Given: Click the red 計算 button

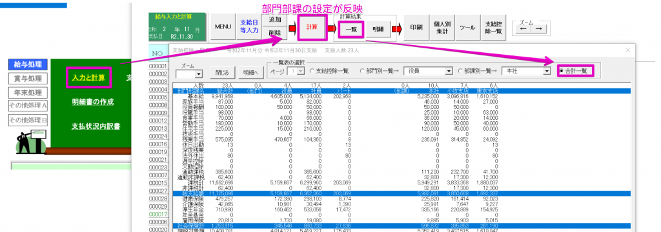Looking at the screenshot, I should click(x=312, y=27).
